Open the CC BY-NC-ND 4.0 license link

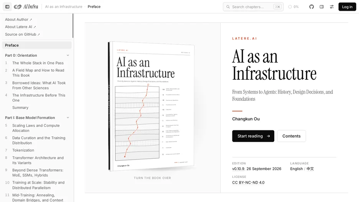click(x=248, y=182)
